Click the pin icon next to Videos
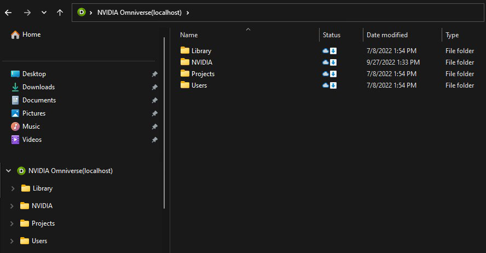The height and width of the screenshot is (253, 486). click(154, 140)
